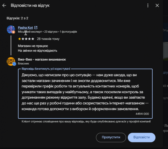Click the verified checkmark badge on owner logo
The image size is (168, 149).
point(14,64)
